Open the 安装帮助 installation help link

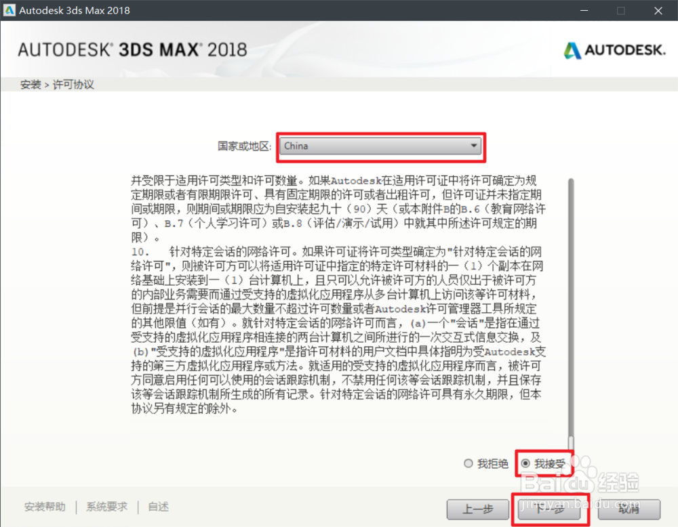click(x=45, y=506)
